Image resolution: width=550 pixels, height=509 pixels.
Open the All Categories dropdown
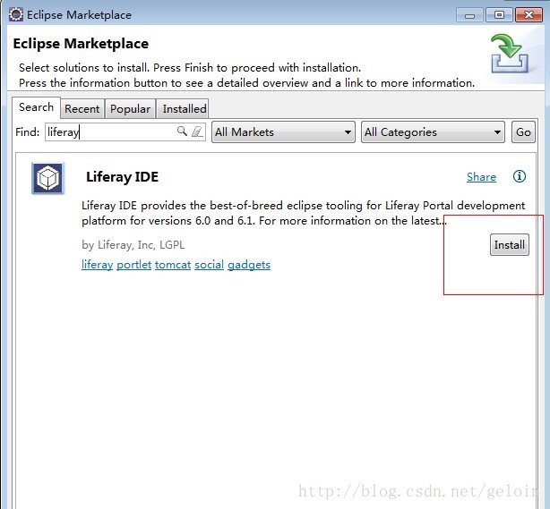tap(433, 132)
